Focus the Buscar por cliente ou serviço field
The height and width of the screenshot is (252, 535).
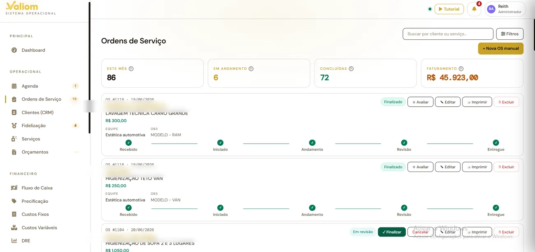pos(448,34)
